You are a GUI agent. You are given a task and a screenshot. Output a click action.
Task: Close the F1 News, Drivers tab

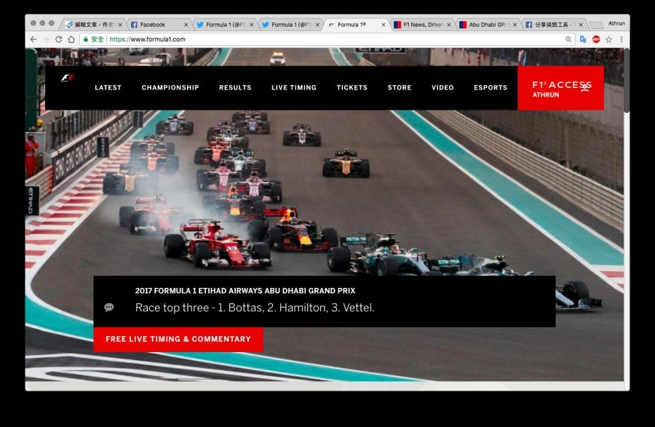click(x=449, y=25)
